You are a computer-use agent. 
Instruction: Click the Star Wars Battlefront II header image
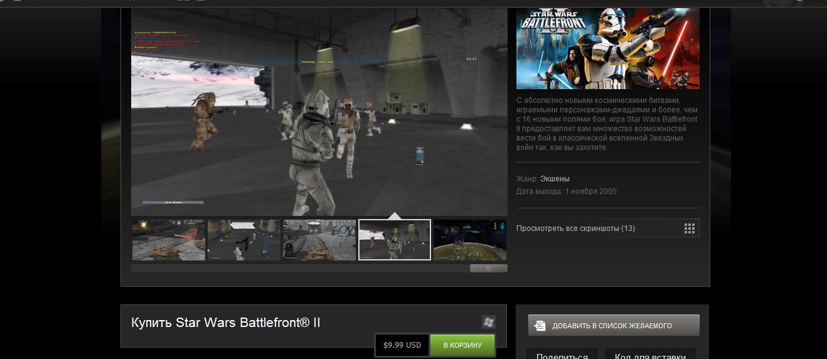(607, 49)
